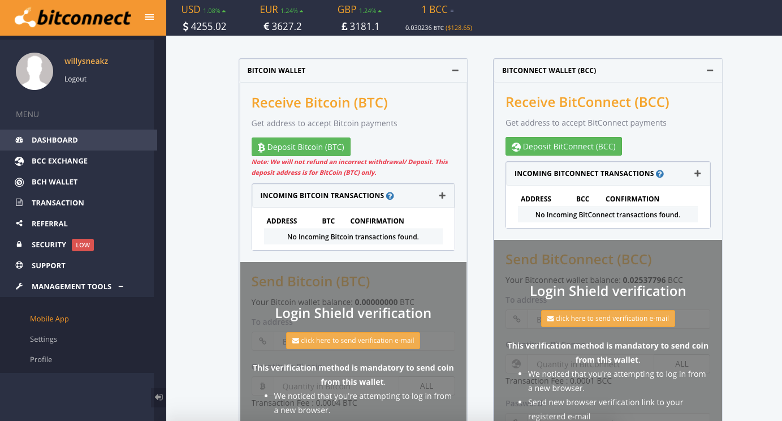Click the red incorrect withdrawal note
This screenshot has height=421, width=782.
[350, 167]
